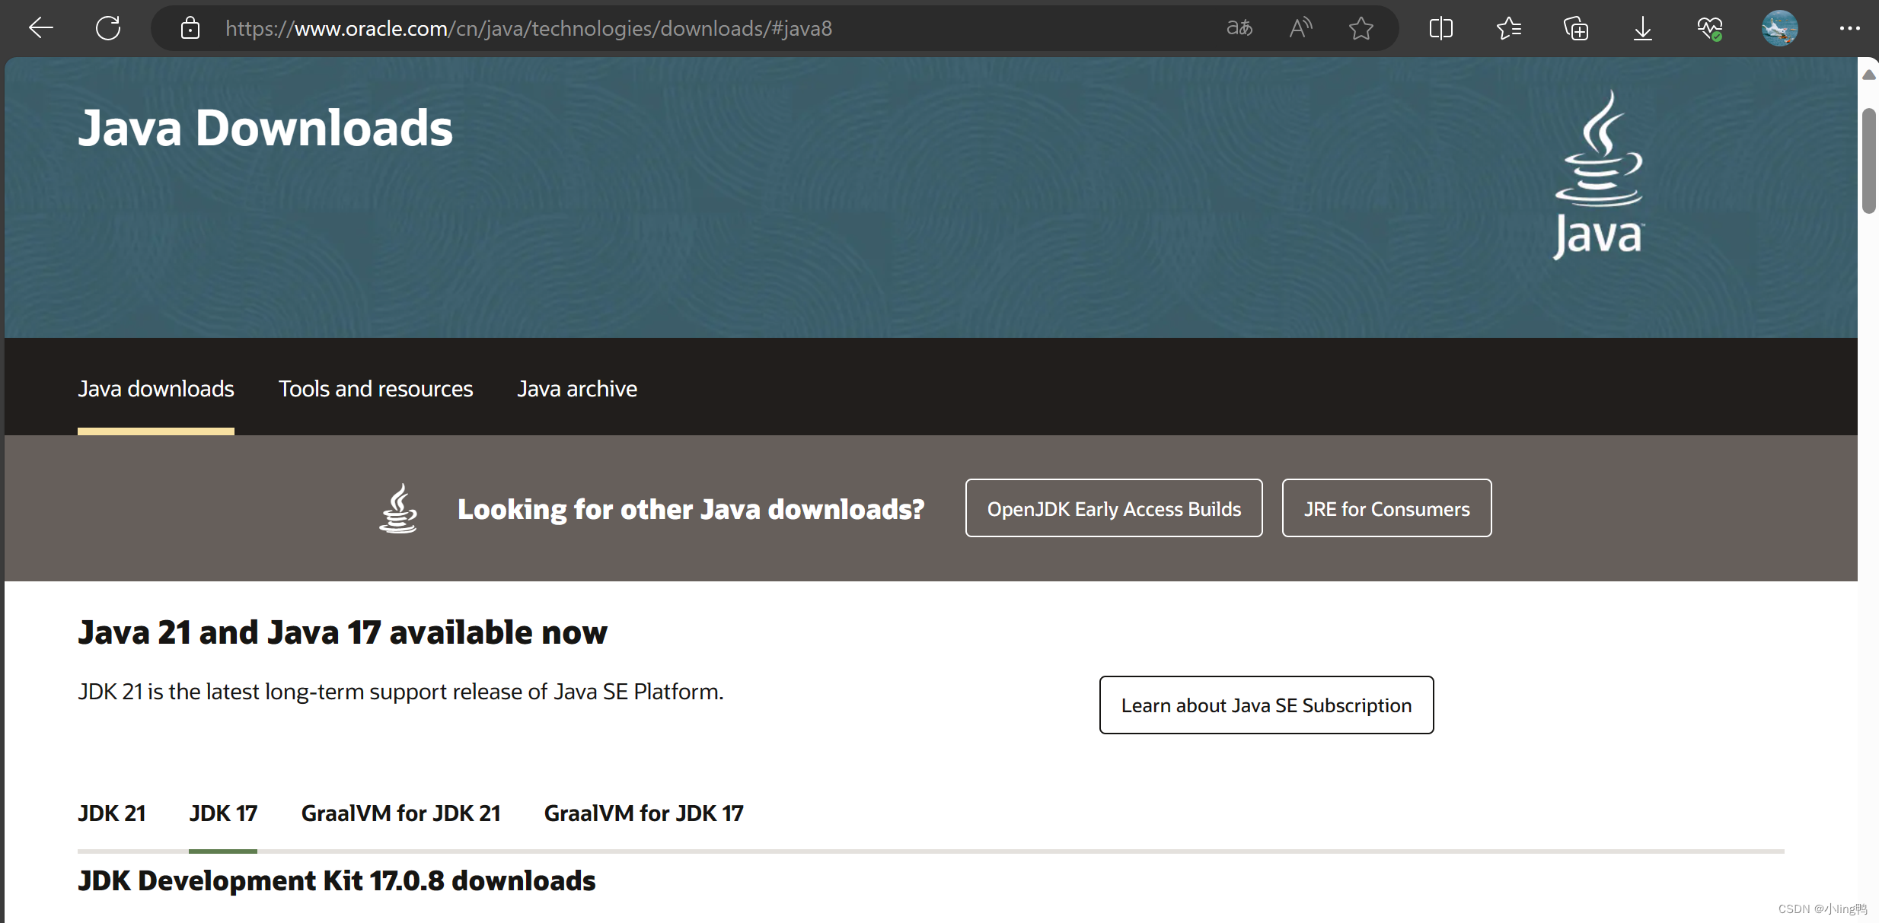1879x923 pixels.
Task: Select GraalVM for JDK 21 tab
Action: click(400, 813)
